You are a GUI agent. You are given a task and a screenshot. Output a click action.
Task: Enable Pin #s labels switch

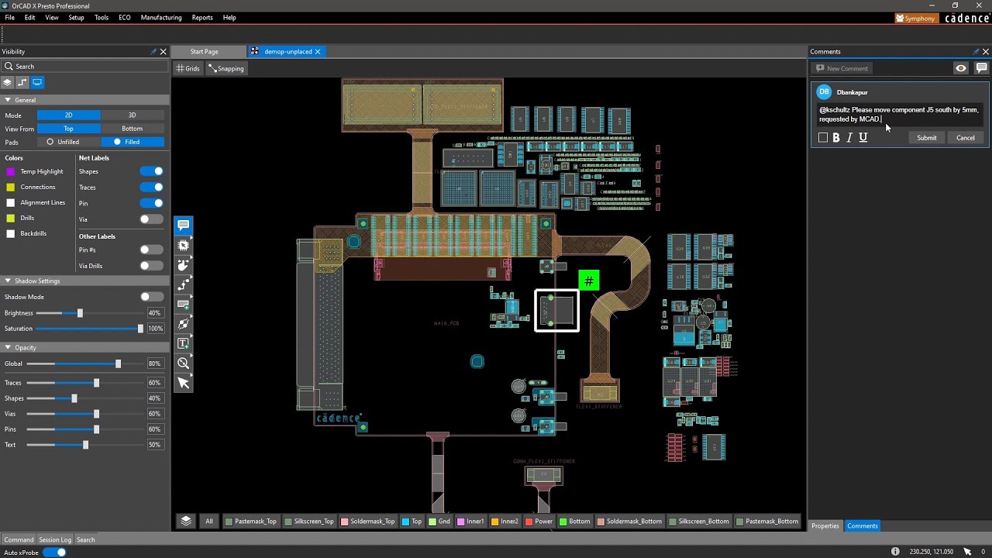152,250
